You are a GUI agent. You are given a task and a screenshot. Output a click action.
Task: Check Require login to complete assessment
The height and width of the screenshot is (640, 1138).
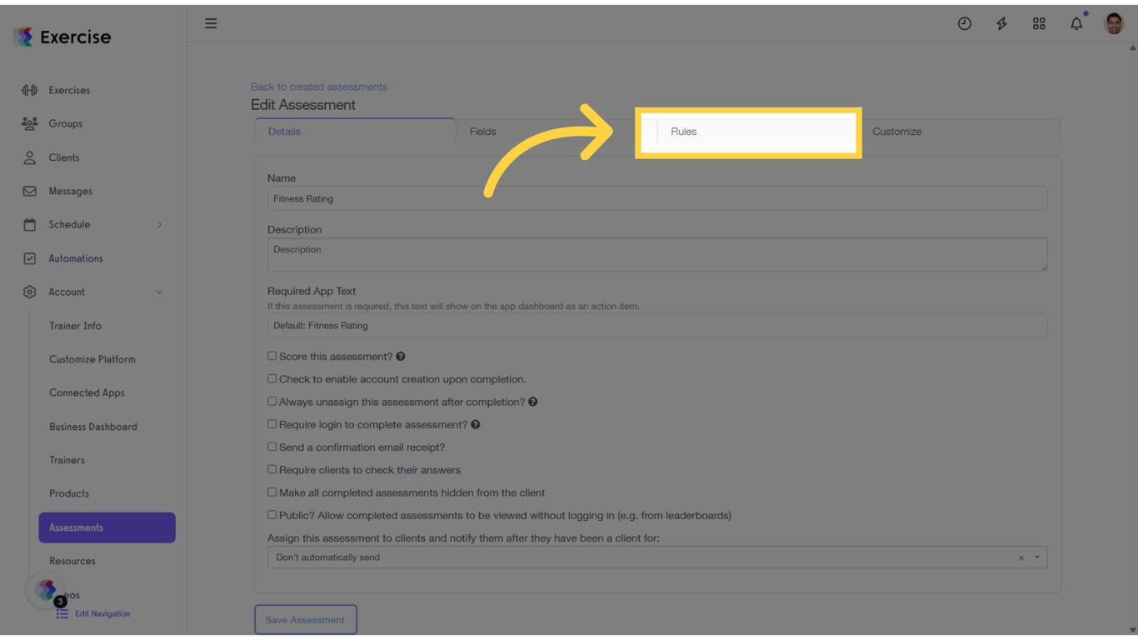tap(272, 424)
